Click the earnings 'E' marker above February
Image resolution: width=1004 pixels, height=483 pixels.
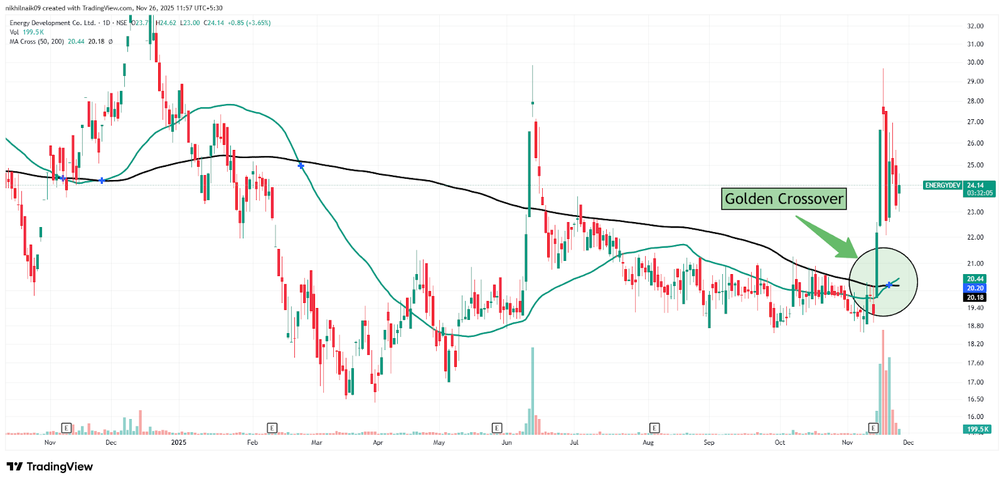(x=272, y=428)
